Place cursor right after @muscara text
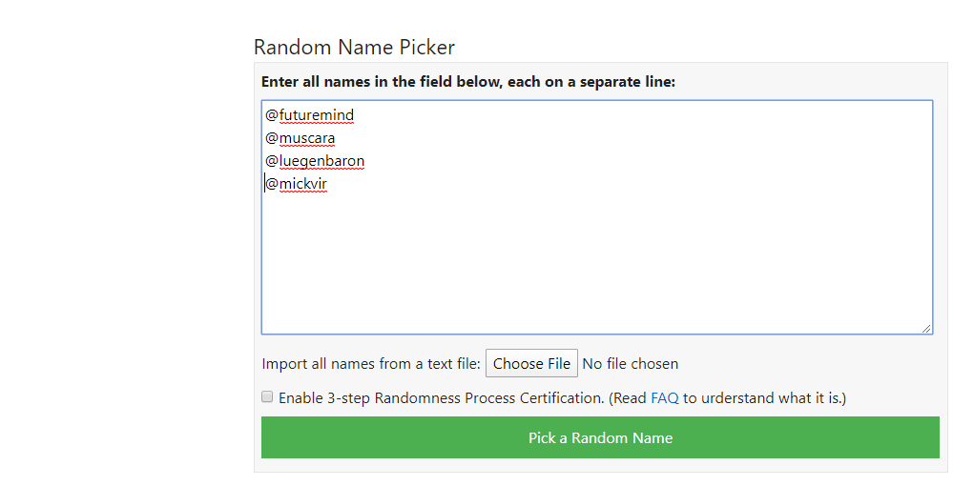Viewport: 974px width, 486px height. pyautogui.click(x=337, y=138)
